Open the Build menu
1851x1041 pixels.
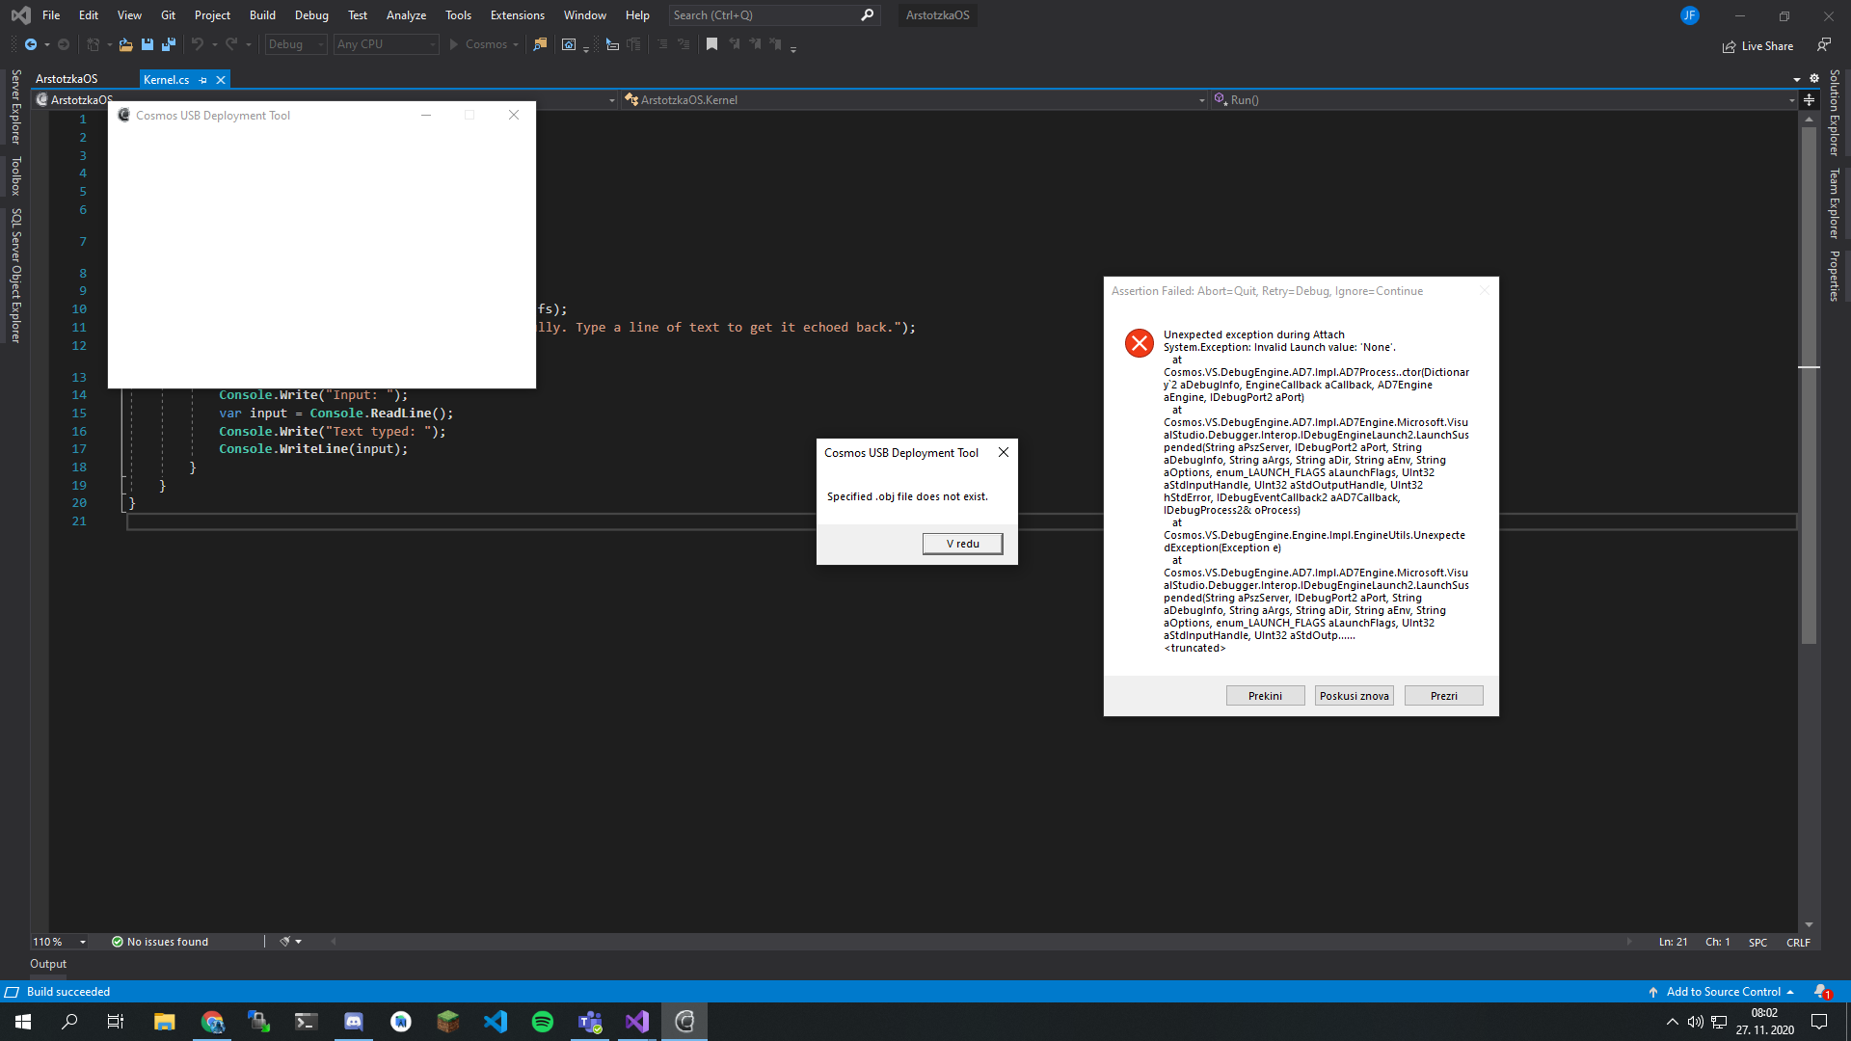click(x=262, y=15)
